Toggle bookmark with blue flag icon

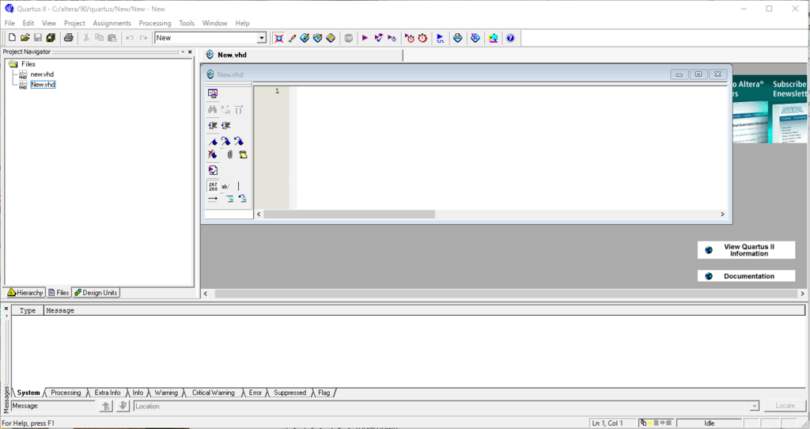[x=212, y=141]
